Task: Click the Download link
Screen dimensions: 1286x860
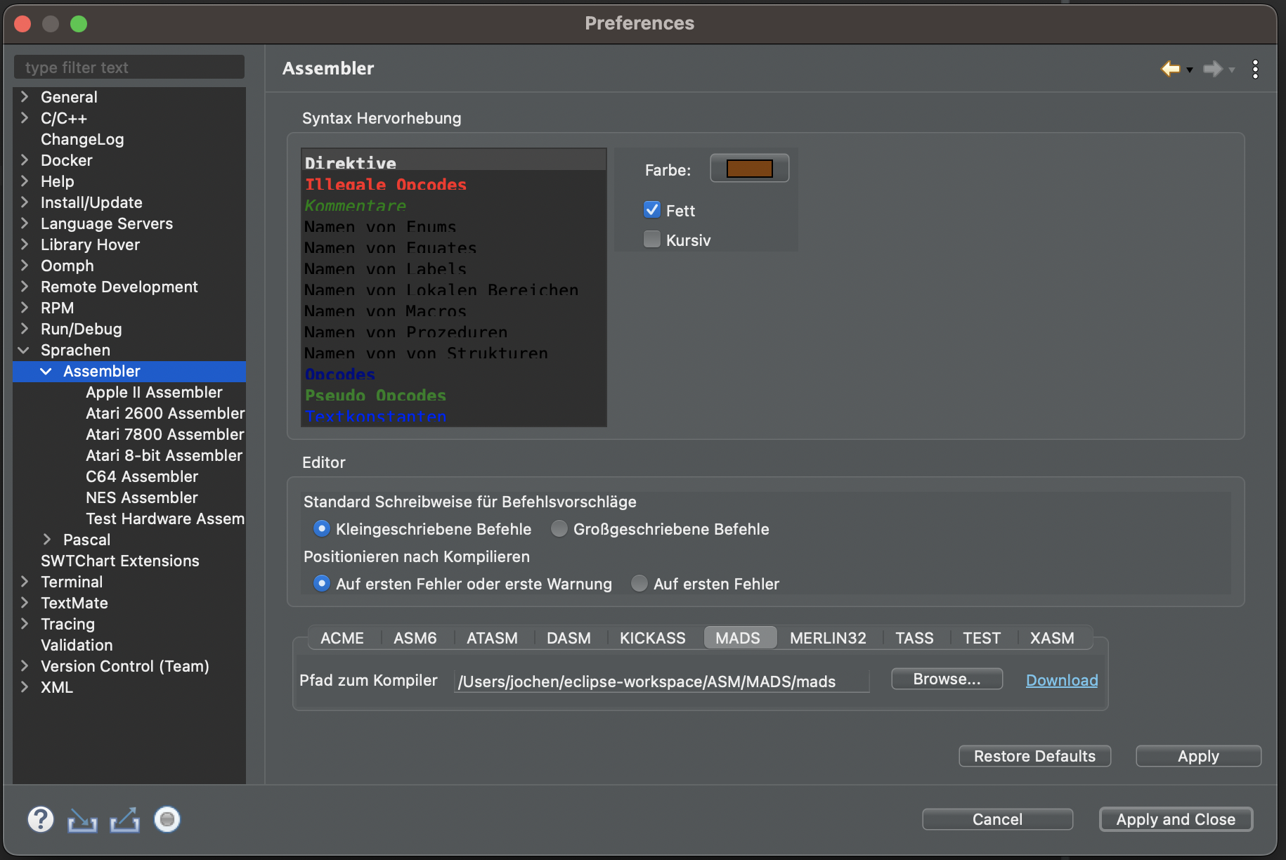Action: (x=1062, y=680)
